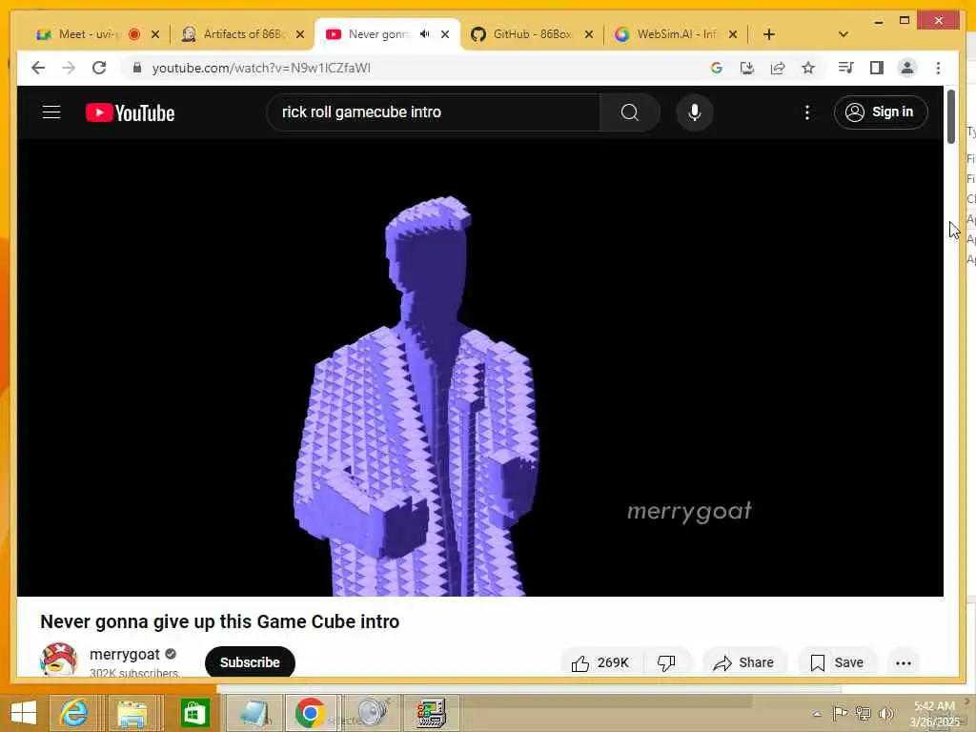976x732 pixels.
Task: Open Chrome's three-dot menu
Action: 938,68
